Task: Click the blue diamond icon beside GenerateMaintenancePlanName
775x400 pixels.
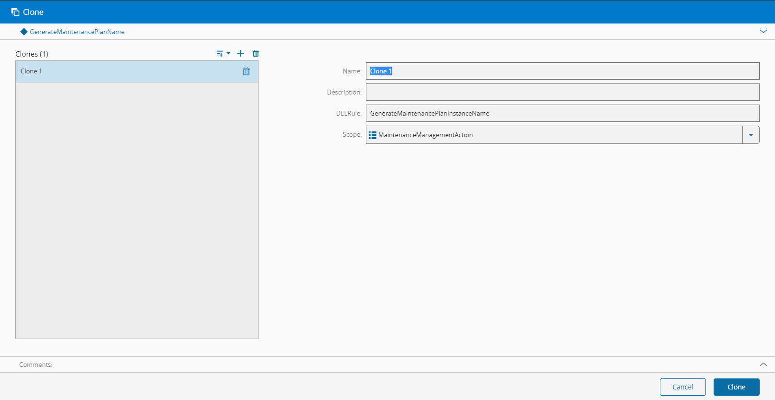Action: (24, 32)
